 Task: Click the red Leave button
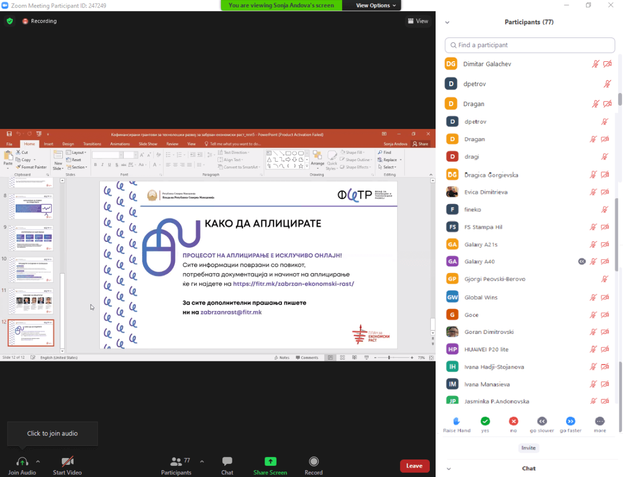click(x=414, y=466)
